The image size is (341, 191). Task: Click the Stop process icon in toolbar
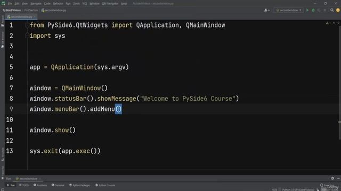pyautogui.click(x=325, y=10)
